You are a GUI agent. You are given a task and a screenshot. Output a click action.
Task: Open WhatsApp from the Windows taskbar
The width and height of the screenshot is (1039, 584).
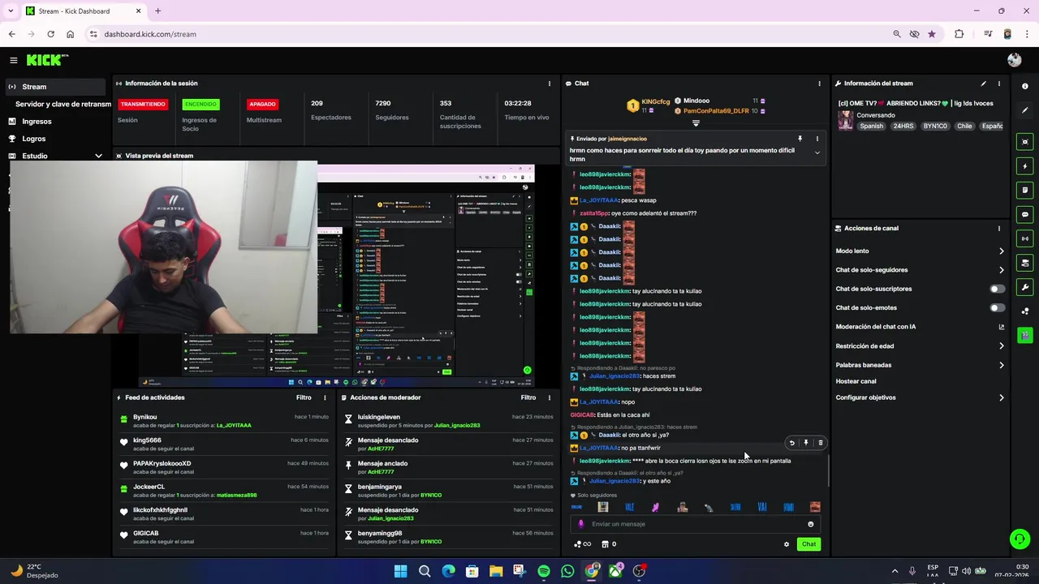pyautogui.click(x=567, y=571)
